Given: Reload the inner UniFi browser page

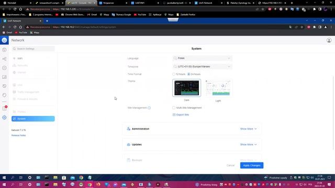Looking at the screenshot, I should point(15,27).
